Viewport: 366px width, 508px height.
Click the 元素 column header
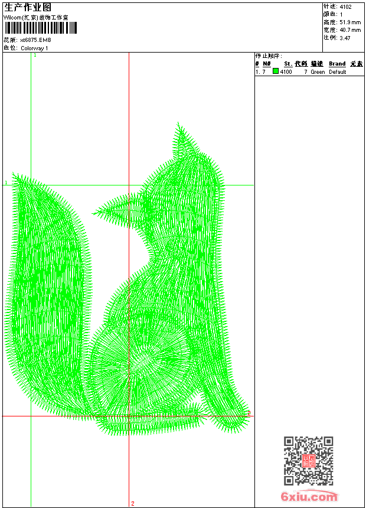357,64
